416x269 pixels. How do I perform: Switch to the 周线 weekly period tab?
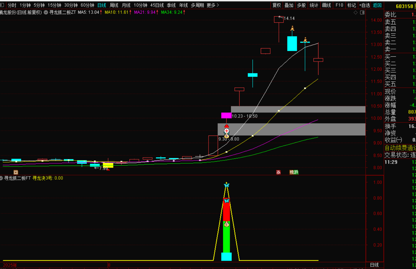[114, 5]
